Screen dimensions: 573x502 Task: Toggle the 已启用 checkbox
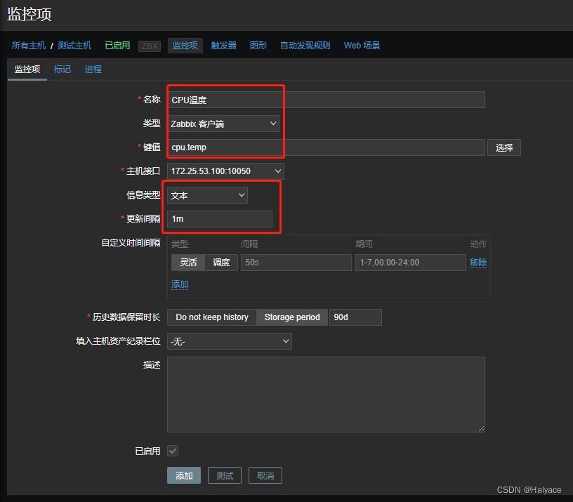(173, 451)
